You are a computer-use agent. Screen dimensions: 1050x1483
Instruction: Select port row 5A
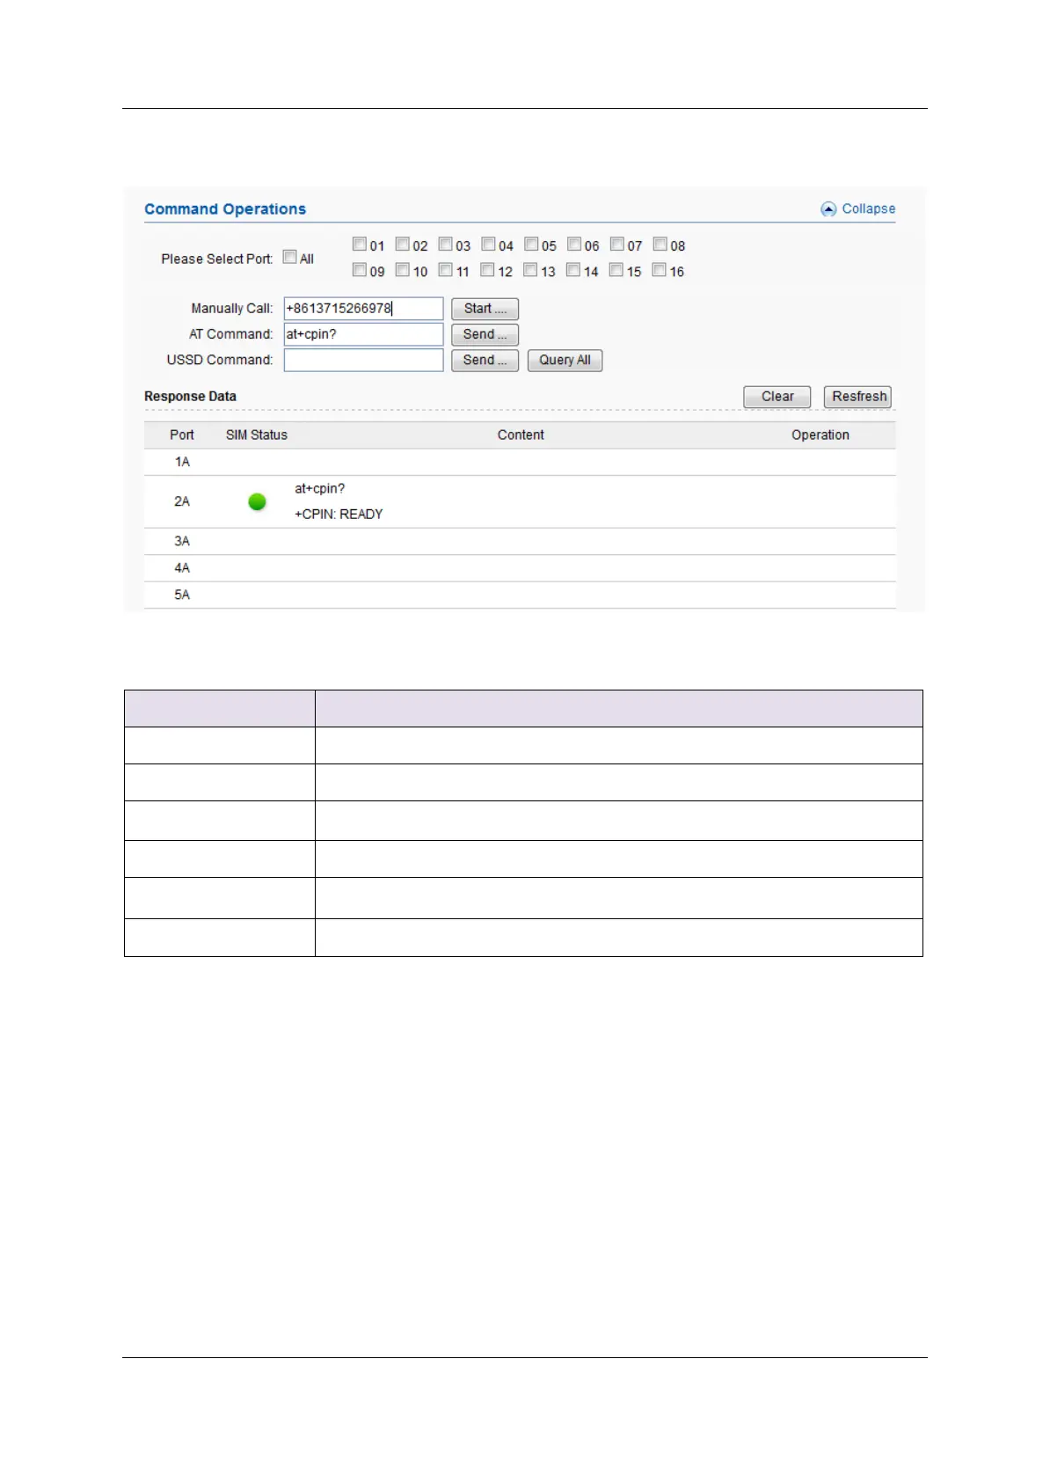click(x=520, y=595)
